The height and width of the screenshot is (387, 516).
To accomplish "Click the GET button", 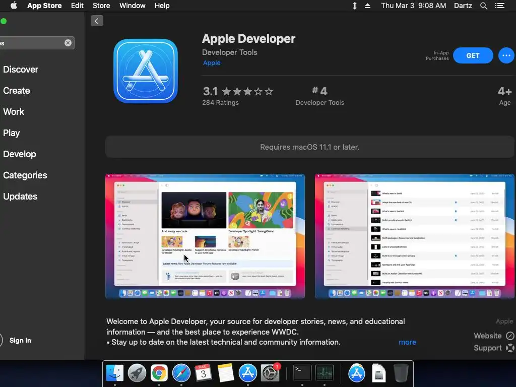I will (473, 55).
